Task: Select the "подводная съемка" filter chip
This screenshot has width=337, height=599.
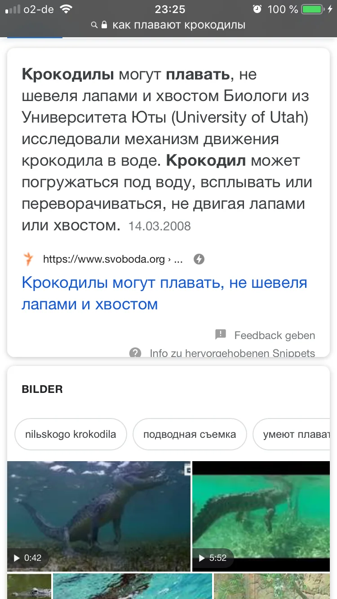Action: (190, 434)
